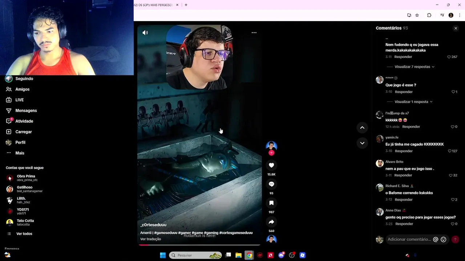This screenshot has height=261, width=465.
Task: Expand Visualizar 7 respostas
Action: tap(415, 67)
